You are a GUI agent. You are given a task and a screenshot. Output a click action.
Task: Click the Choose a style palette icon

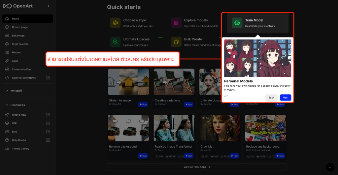pos(115,23)
